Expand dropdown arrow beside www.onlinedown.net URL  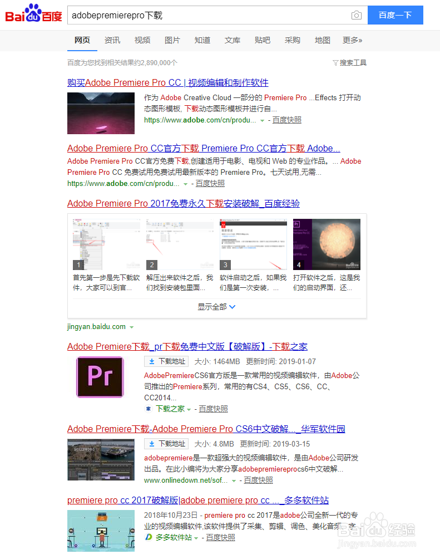tap(234, 481)
